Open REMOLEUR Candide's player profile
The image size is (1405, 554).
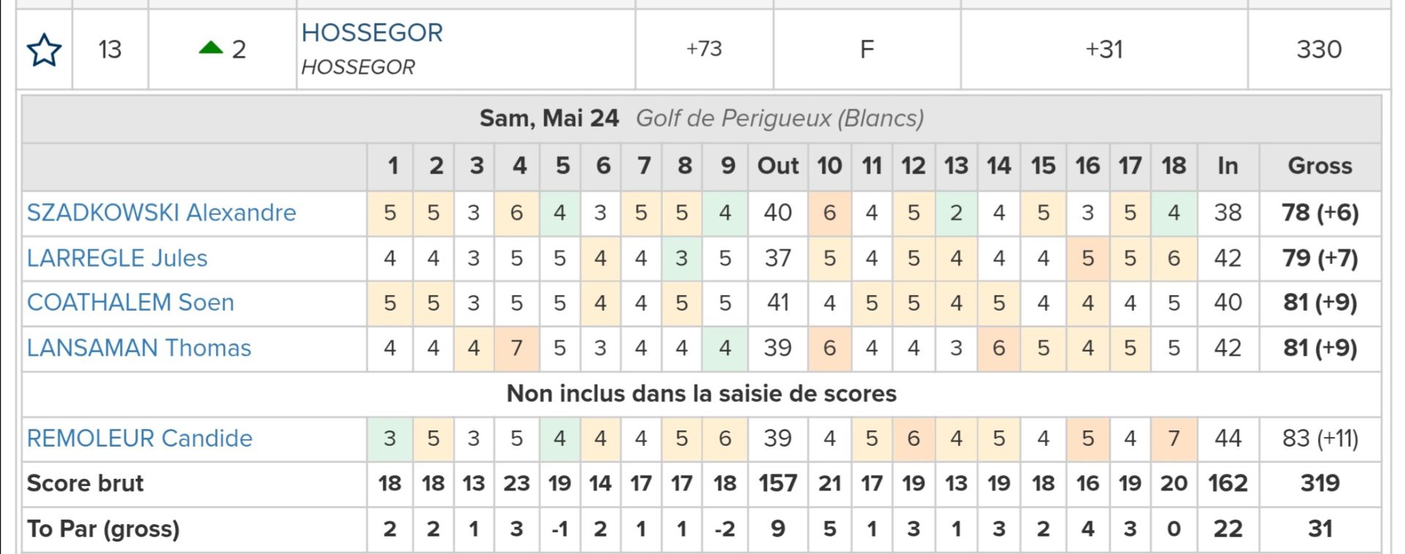click(x=140, y=439)
